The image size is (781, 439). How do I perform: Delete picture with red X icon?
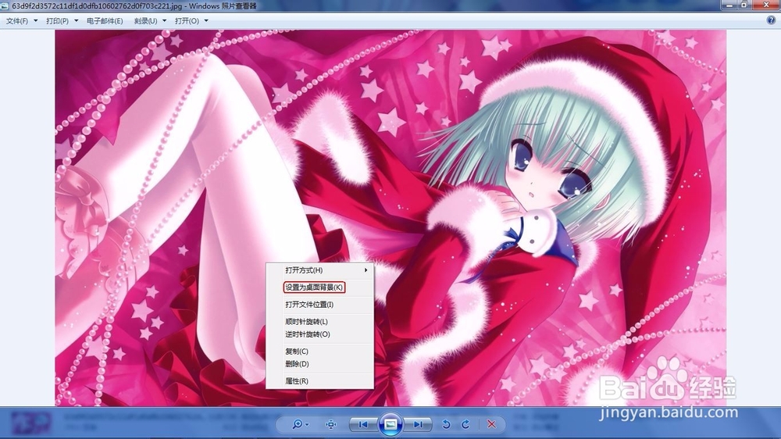pyautogui.click(x=491, y=424)
